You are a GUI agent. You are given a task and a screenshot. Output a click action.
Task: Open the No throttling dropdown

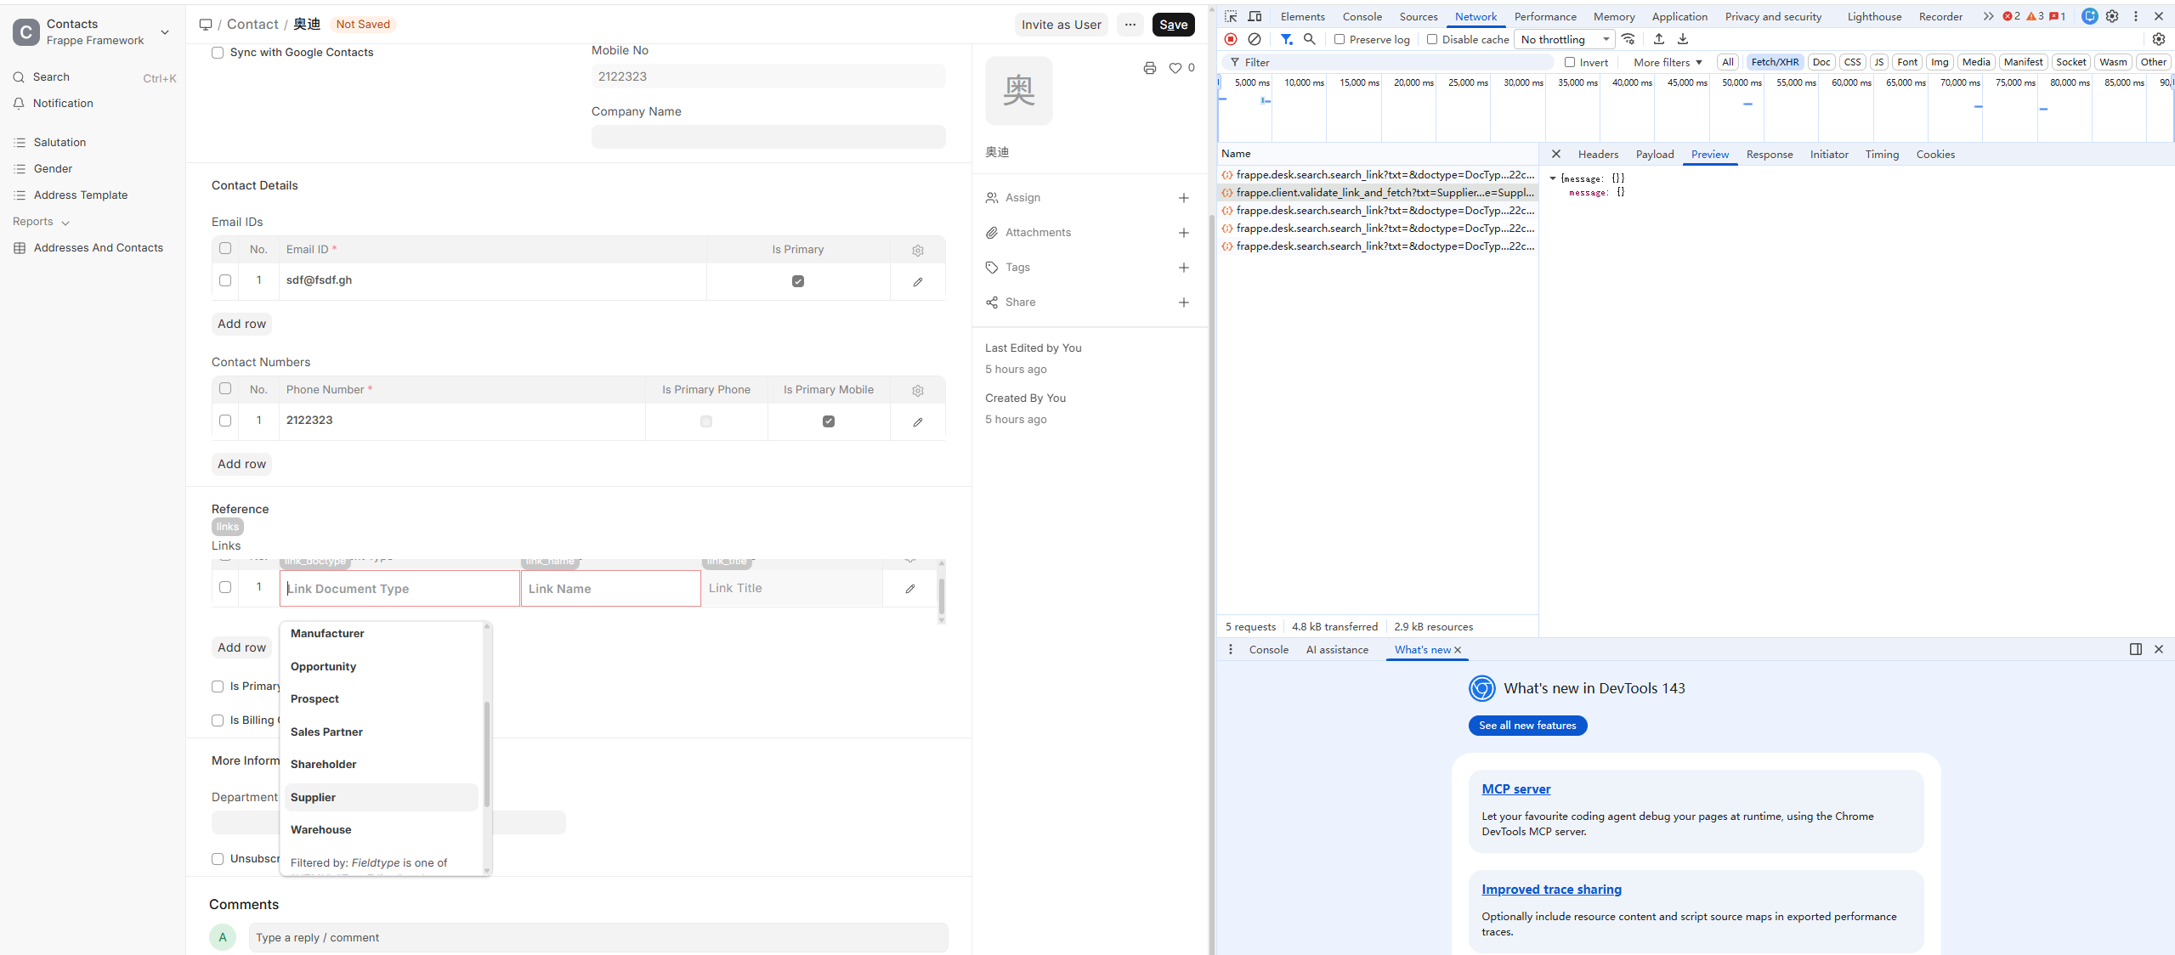(1565, 39)
